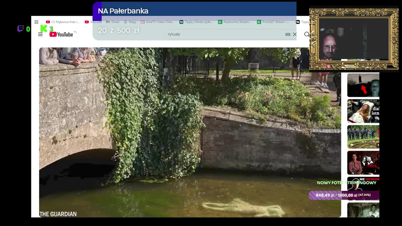Click the green Kick icon in overlay
Screen dimensions: 402x226
44,29
